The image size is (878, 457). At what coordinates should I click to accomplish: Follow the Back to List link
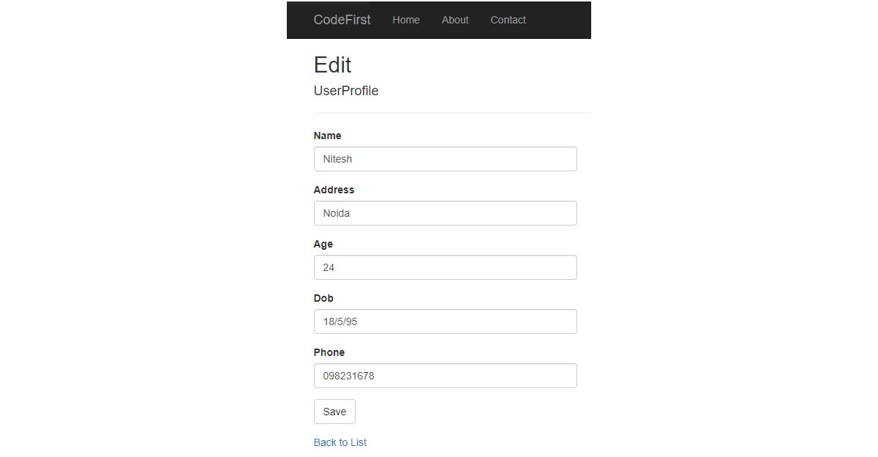pos(340,442)
